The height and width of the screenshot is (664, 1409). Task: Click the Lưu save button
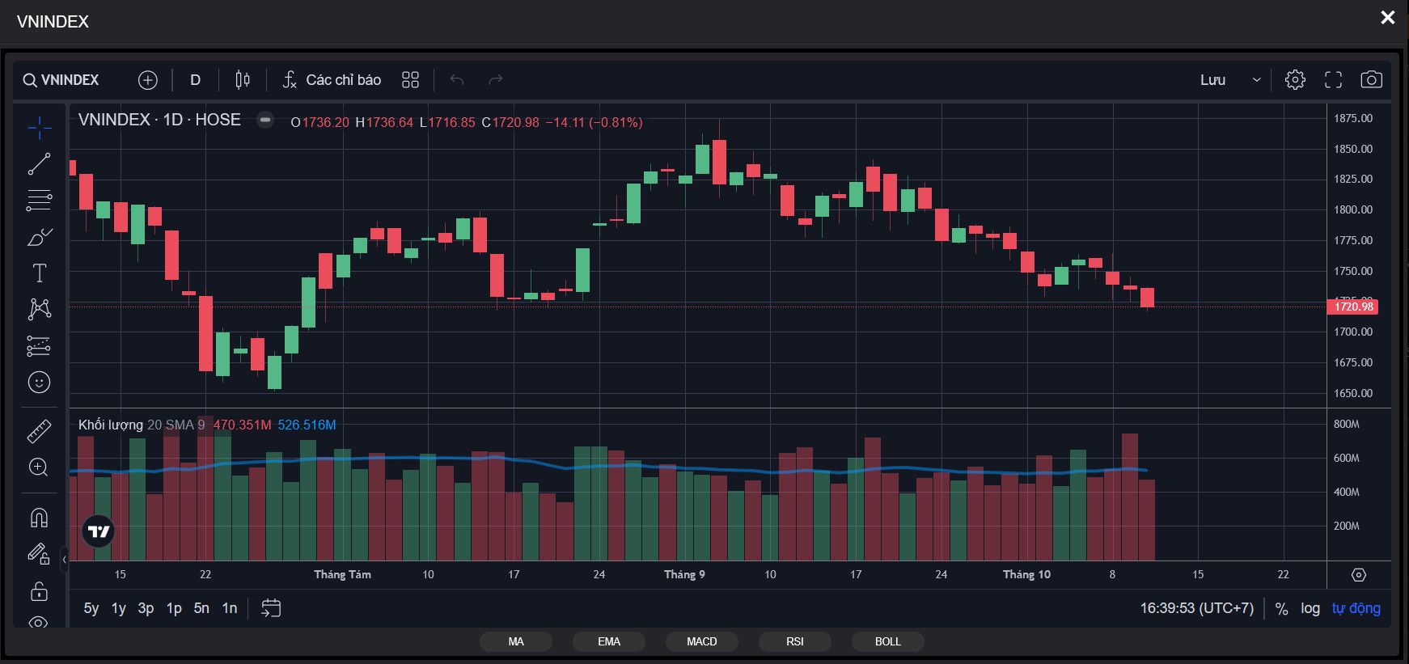pos(1212,80)
